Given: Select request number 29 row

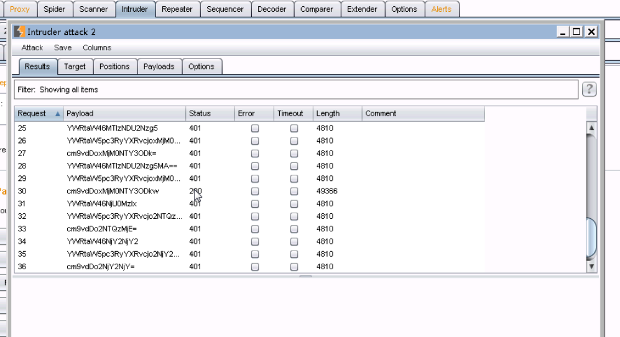Looking at the screenshot, I should (249, 178).
